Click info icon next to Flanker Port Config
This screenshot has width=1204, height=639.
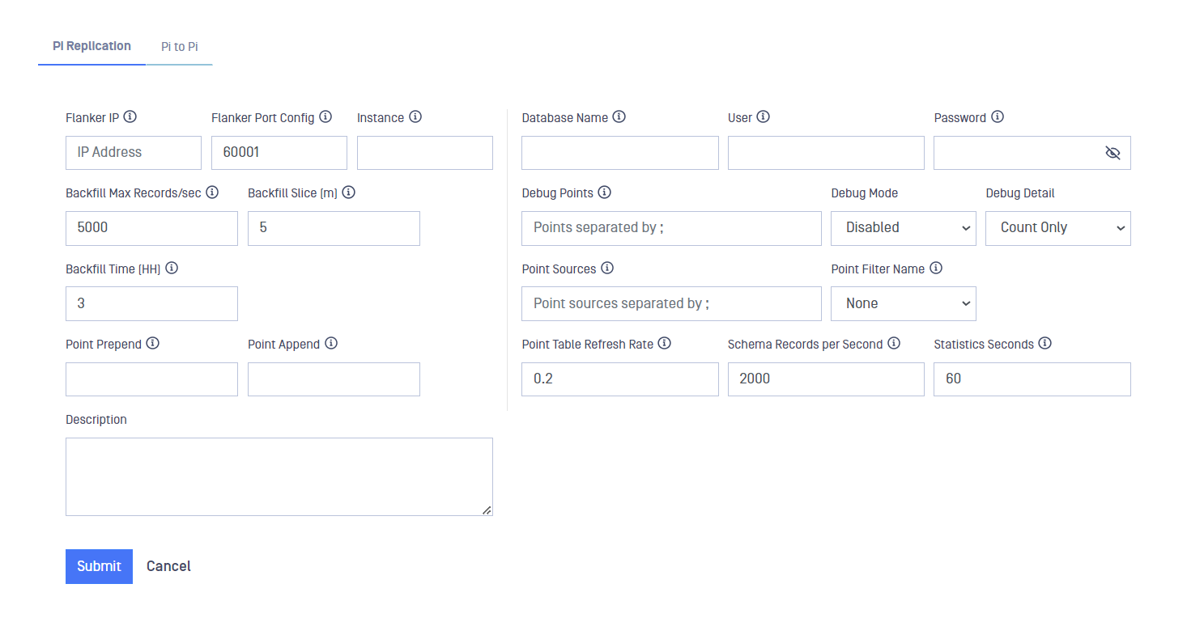click(x=325, y=116)
